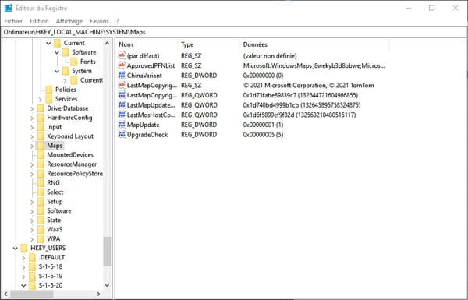Click the registry path address bar
The height and width of the screenshot is (300, 468).
234,32
